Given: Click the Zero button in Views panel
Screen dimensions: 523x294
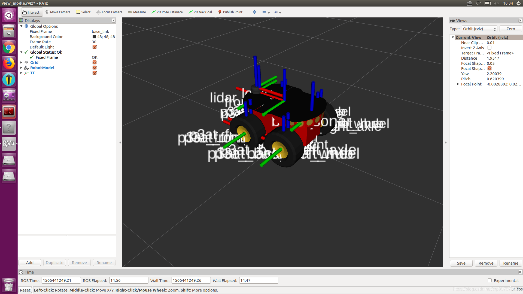Looking at the screenshot, I should [510, 29].
